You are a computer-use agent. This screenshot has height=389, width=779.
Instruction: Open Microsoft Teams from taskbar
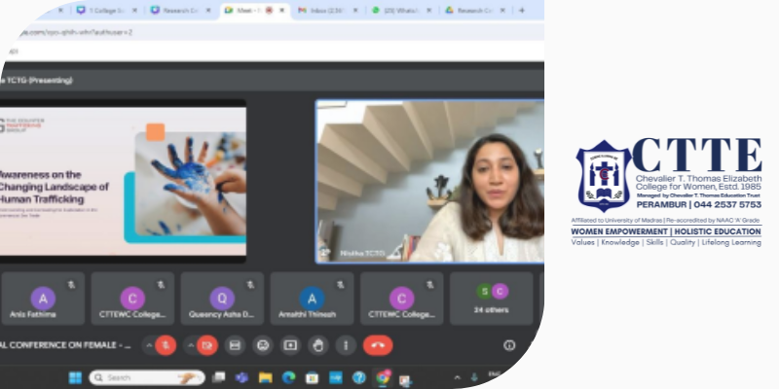click(241, 378)
